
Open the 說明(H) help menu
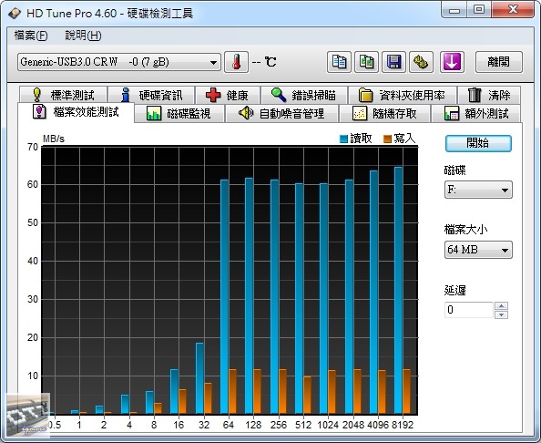[x=83, y=36]
